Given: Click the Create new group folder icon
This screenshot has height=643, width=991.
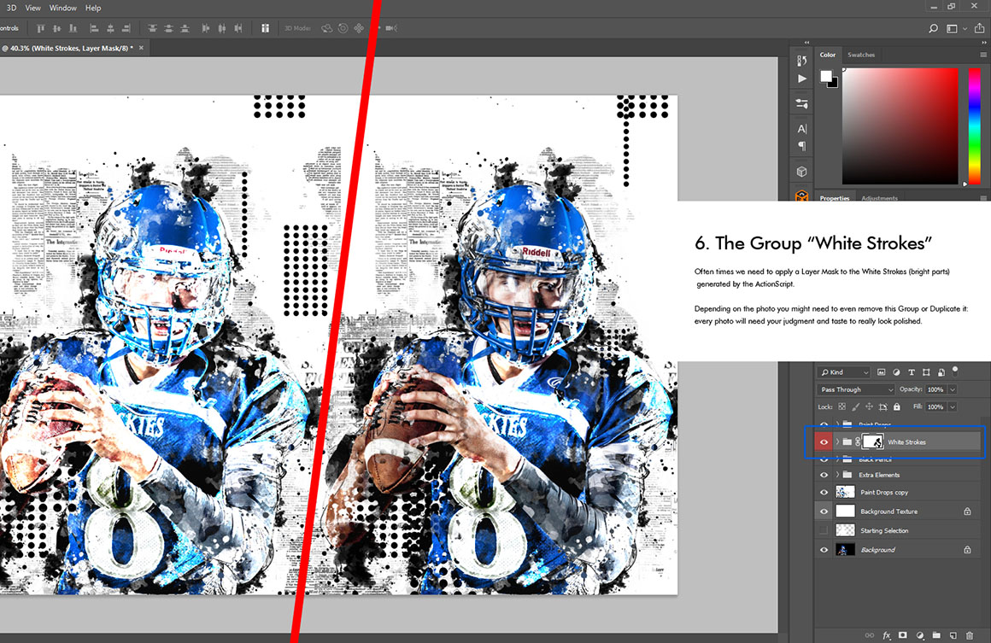Looking at the screenshot, I should click(x=936, y=635).
